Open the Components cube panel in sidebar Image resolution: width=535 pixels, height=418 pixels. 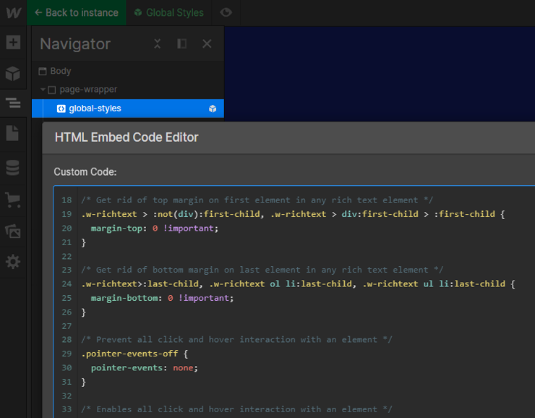(x=13, y=74)
